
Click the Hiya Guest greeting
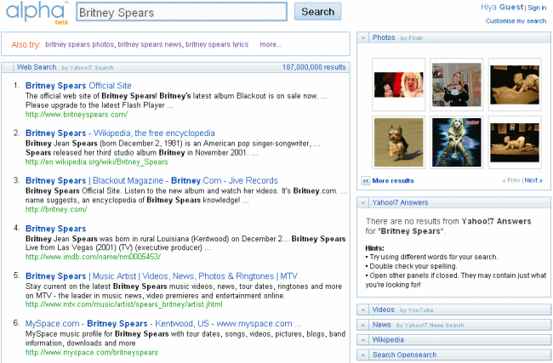502,8
